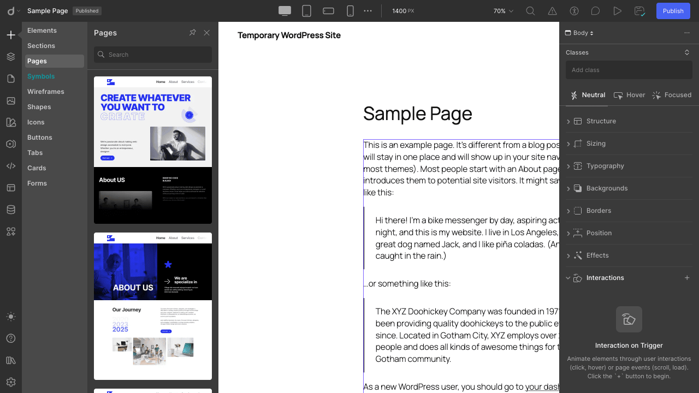The height and width of the screenshot is (393, 699).
Task: Open the database cylinder icon in left rail
Action: pos(11,210)
